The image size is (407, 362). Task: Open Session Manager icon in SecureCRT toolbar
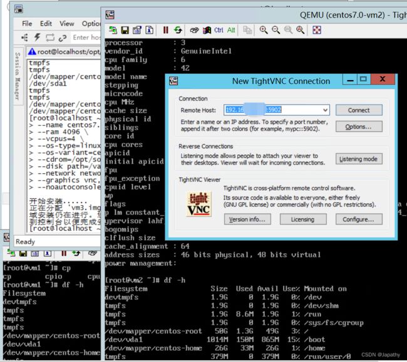tap(24, 38)
